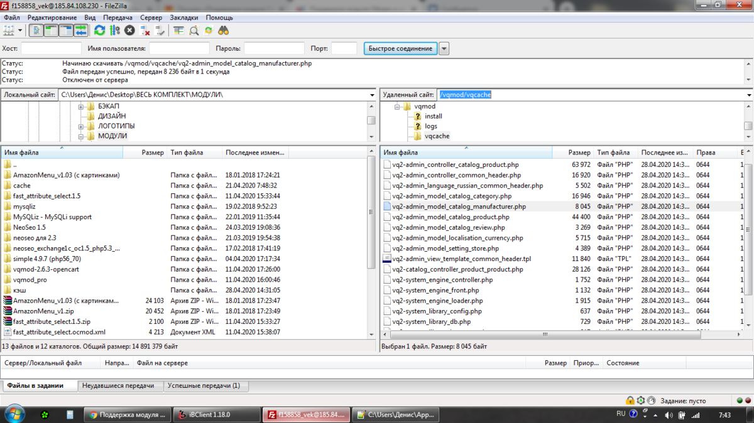Click the binoculars file search icon
The height and width of the screenshot is (423, 754).
click(x=224, y=30)
